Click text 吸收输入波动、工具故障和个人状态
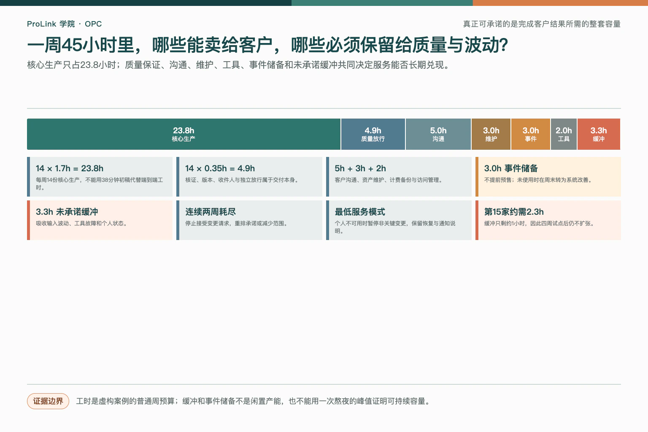 [83, 224]
